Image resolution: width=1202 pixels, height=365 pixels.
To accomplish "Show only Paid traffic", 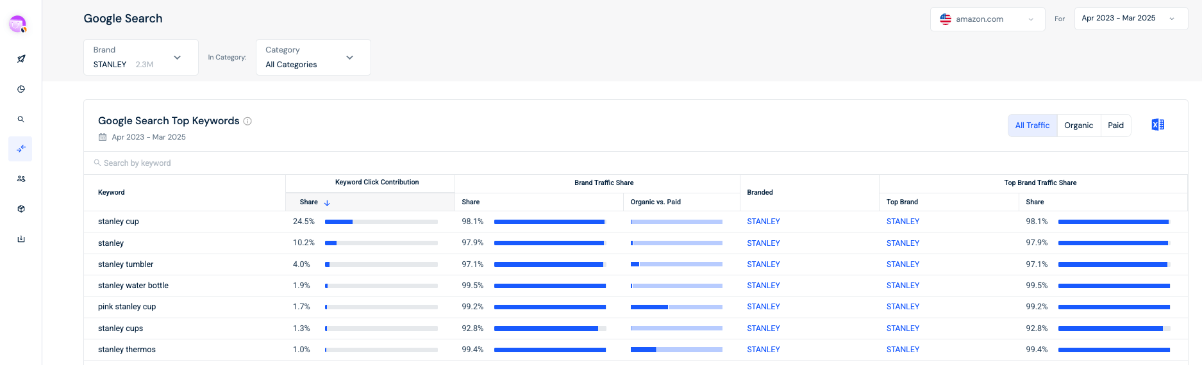I will [x=1115, y=126].
